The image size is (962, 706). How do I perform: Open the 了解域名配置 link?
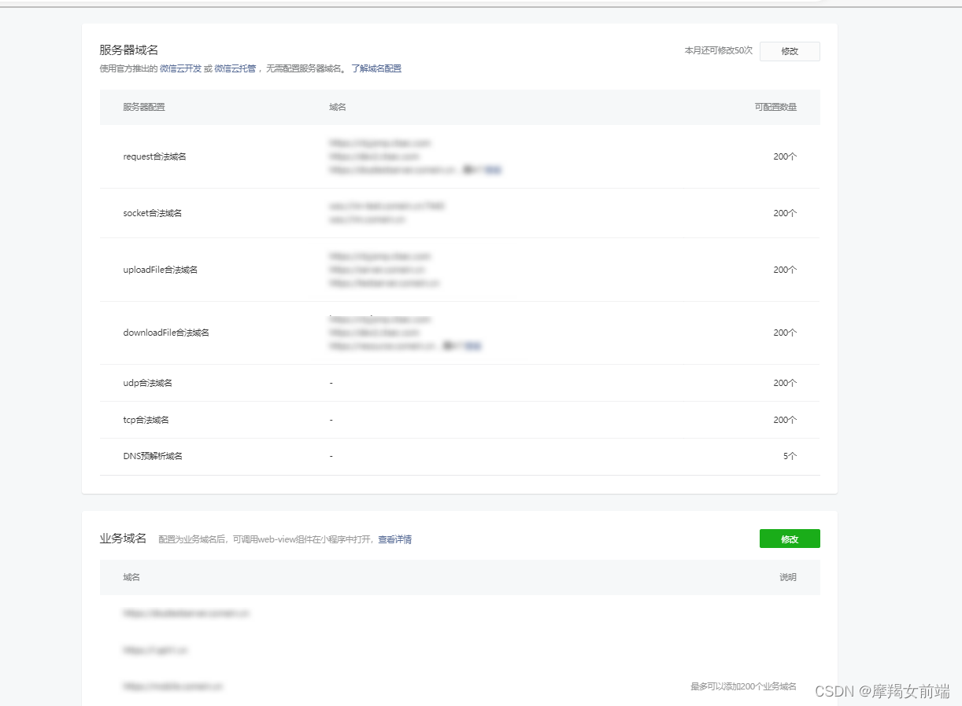coord(376,68)
